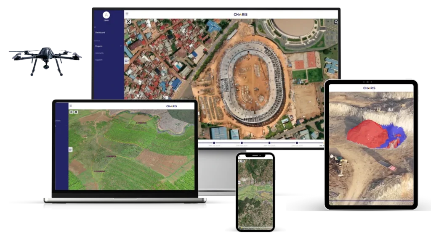Screen dimensions: 431x242
Task: Click the X icon beside the pan tool on the laptop
Action: pos(76,112)
